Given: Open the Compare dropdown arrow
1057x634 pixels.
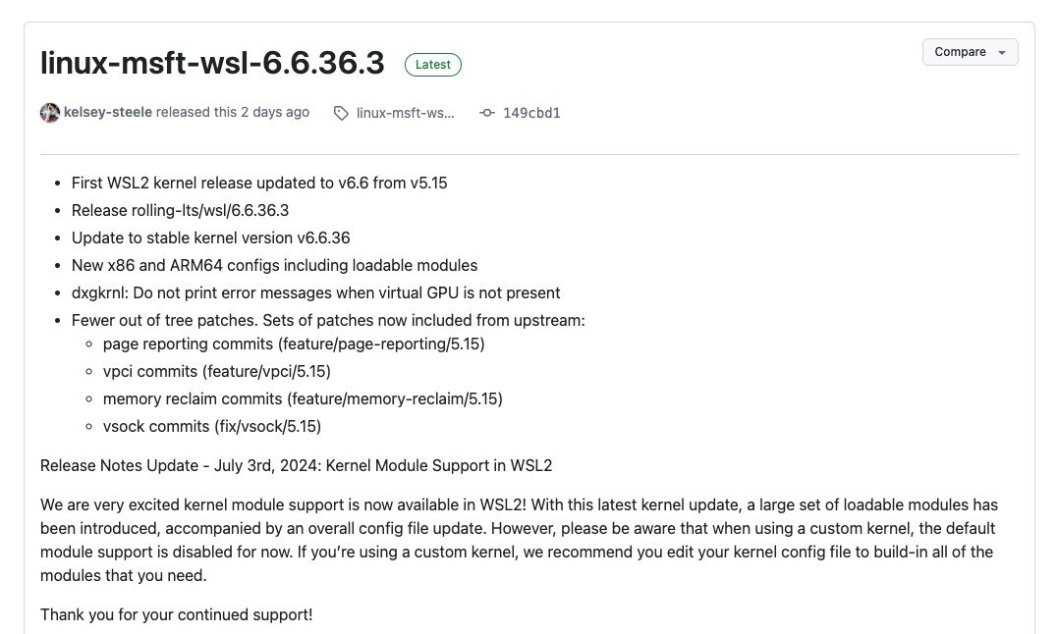Looking at the screenshot, I should tap(1002, 52).
